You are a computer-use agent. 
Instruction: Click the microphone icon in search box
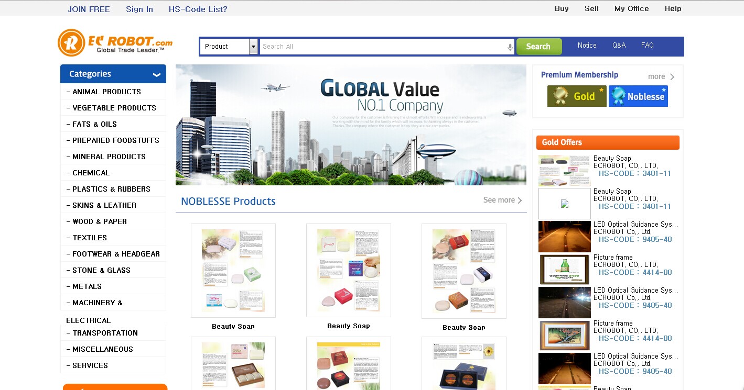[x=510, y=47]
